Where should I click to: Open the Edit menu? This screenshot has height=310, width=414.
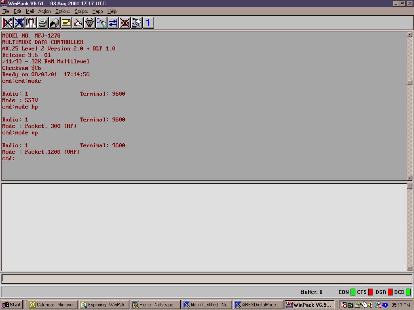pyautogui.click(x=17, y=11)
